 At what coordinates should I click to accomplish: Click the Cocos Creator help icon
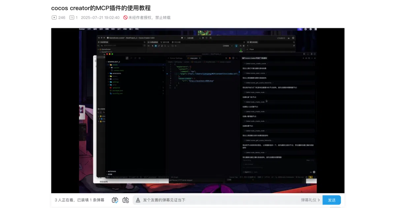[x=293, y=38]
